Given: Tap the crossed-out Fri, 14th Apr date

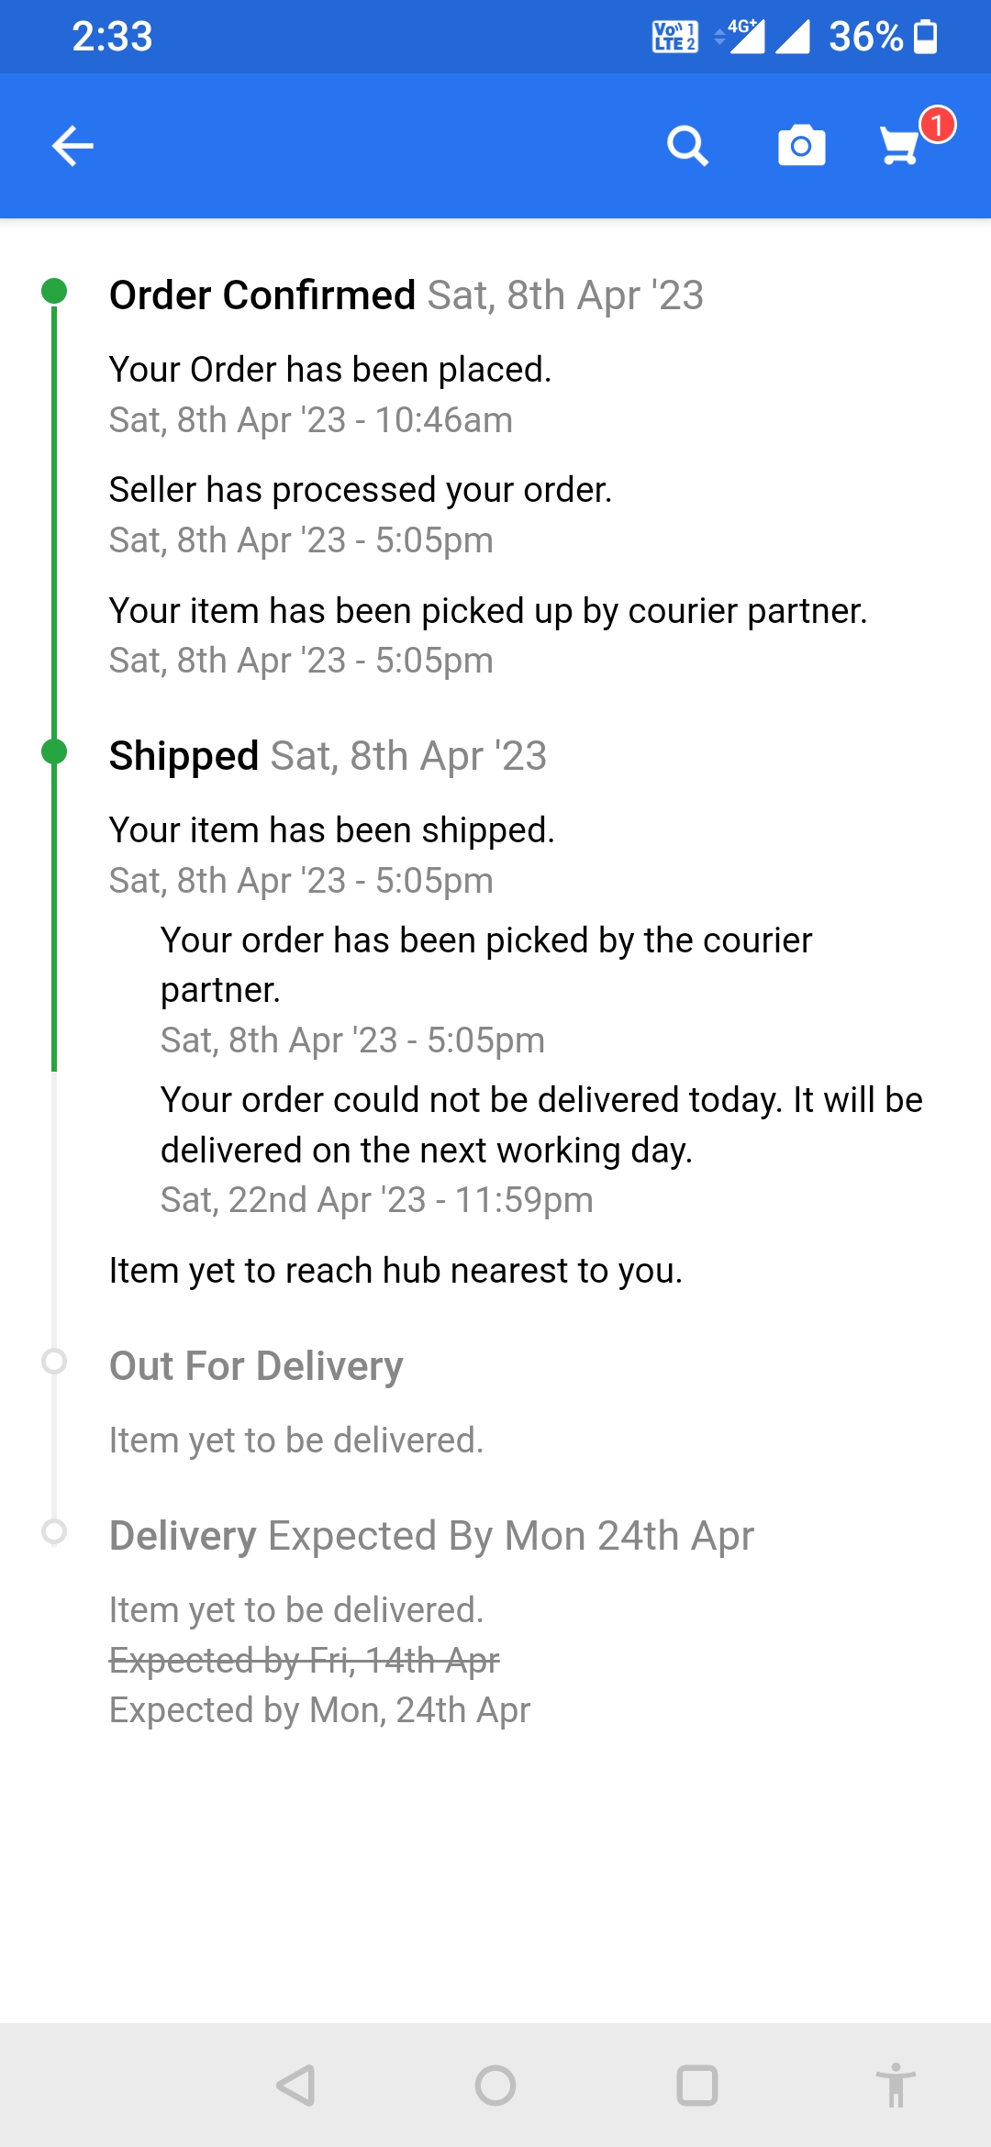Looking at the screenshot, I should click(x=305, y=1660).
